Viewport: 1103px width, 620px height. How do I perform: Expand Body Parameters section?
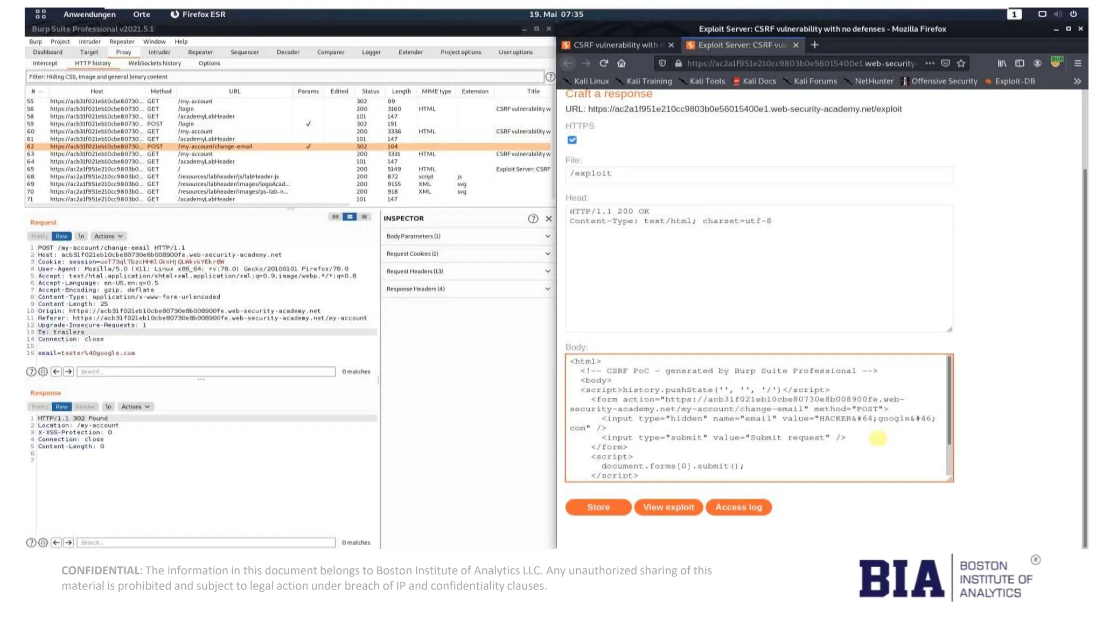467,236
